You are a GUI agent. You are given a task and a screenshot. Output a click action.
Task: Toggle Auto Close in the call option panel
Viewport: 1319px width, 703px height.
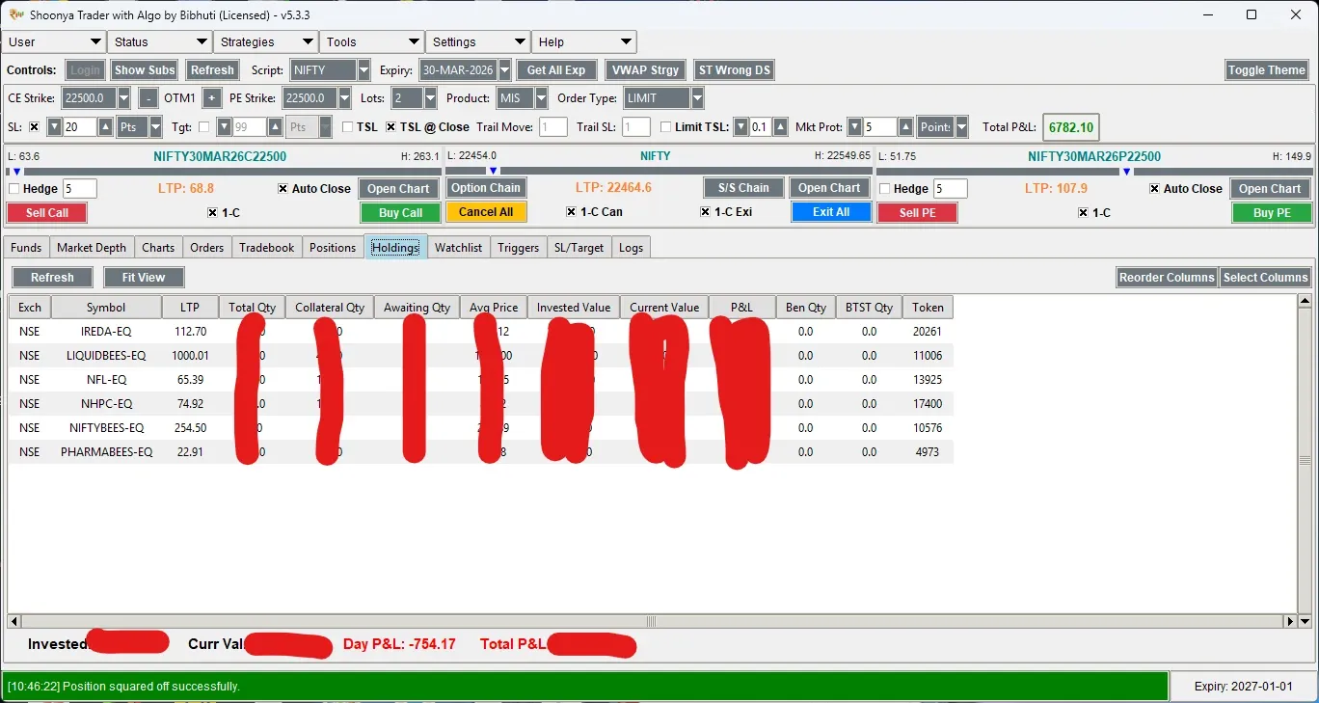[x=283, y=189]
